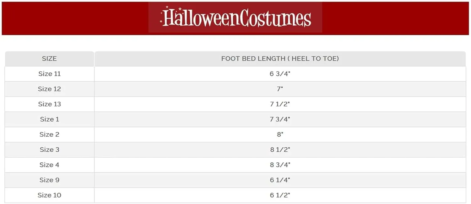The image size is (471, 204).
Task: Click the Size 1 row label
Action: click(49, 119)
